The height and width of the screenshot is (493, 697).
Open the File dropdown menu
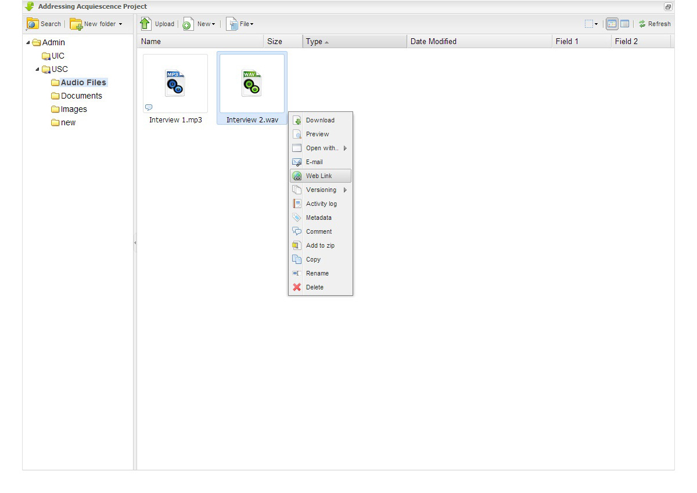(240, 24)
